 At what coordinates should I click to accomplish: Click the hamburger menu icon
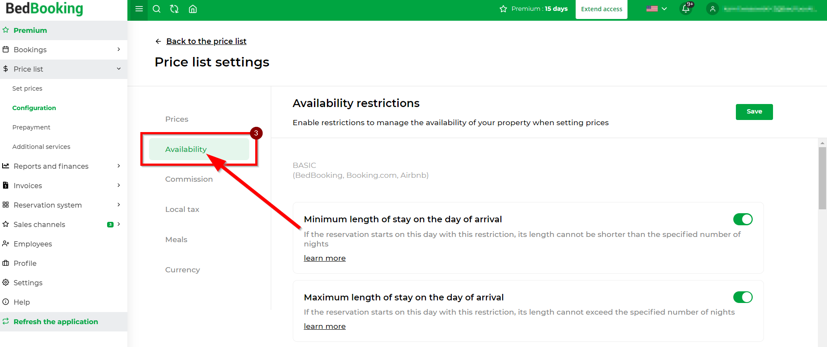(139, 9)
